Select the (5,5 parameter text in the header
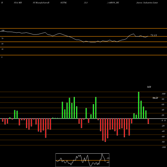The width and height of the screenshot is (167, 167). coord(86,3)
